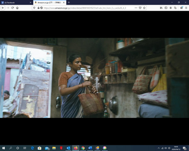Screen dimensions: 189x151
Task: Open site permissions blocked icon
Action: (42, 8)
